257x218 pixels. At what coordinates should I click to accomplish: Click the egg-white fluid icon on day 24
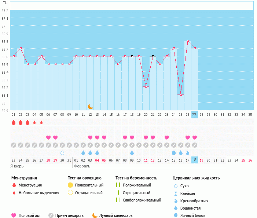tap(174, 153)
